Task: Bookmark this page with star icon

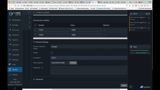Action: click(x=129, y=5)
